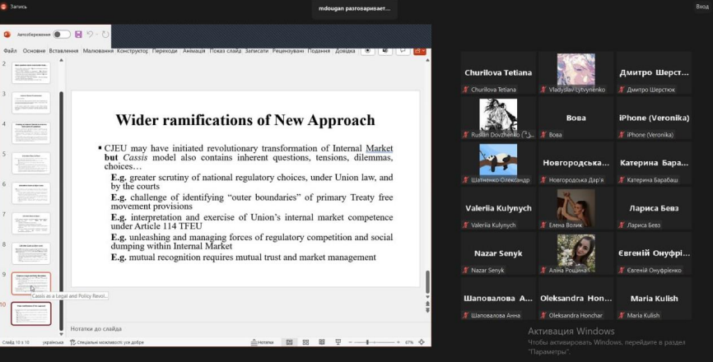
Task: Select slide 8 thumbnail
Action: coord(31,253)
